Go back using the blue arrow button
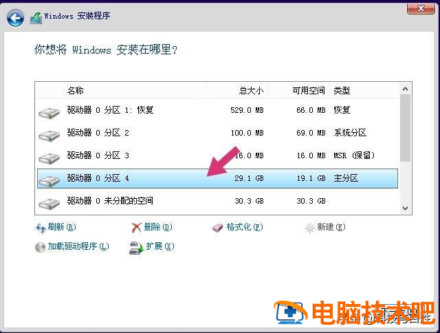The image size is (440, 333). [15, 19]
